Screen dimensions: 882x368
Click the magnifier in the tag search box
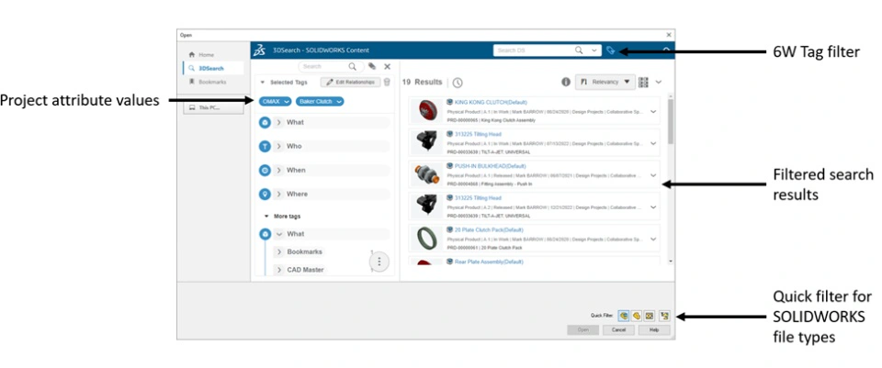click(x=352, y=66)
